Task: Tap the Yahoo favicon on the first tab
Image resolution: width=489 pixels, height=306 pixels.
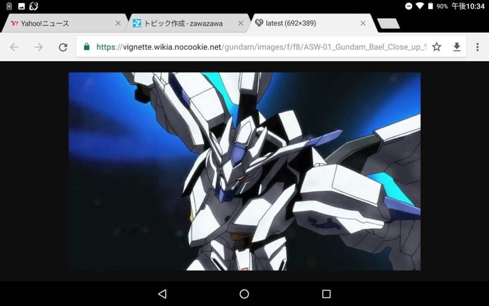Action: pos(14,23)
